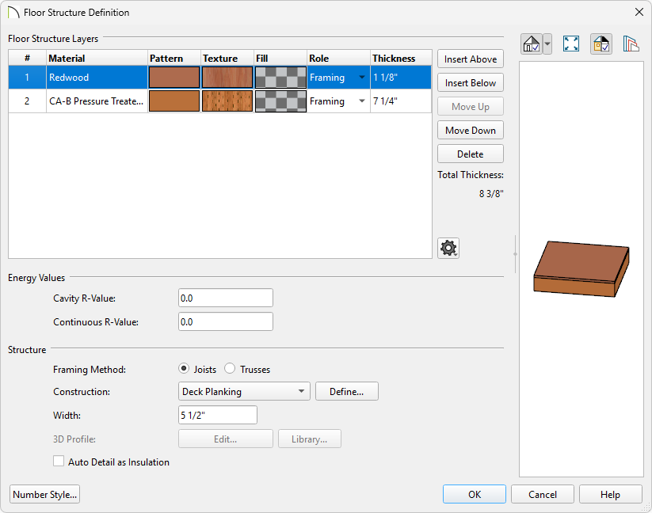Close the Floor Structure Definition dialog

(639, 12)
